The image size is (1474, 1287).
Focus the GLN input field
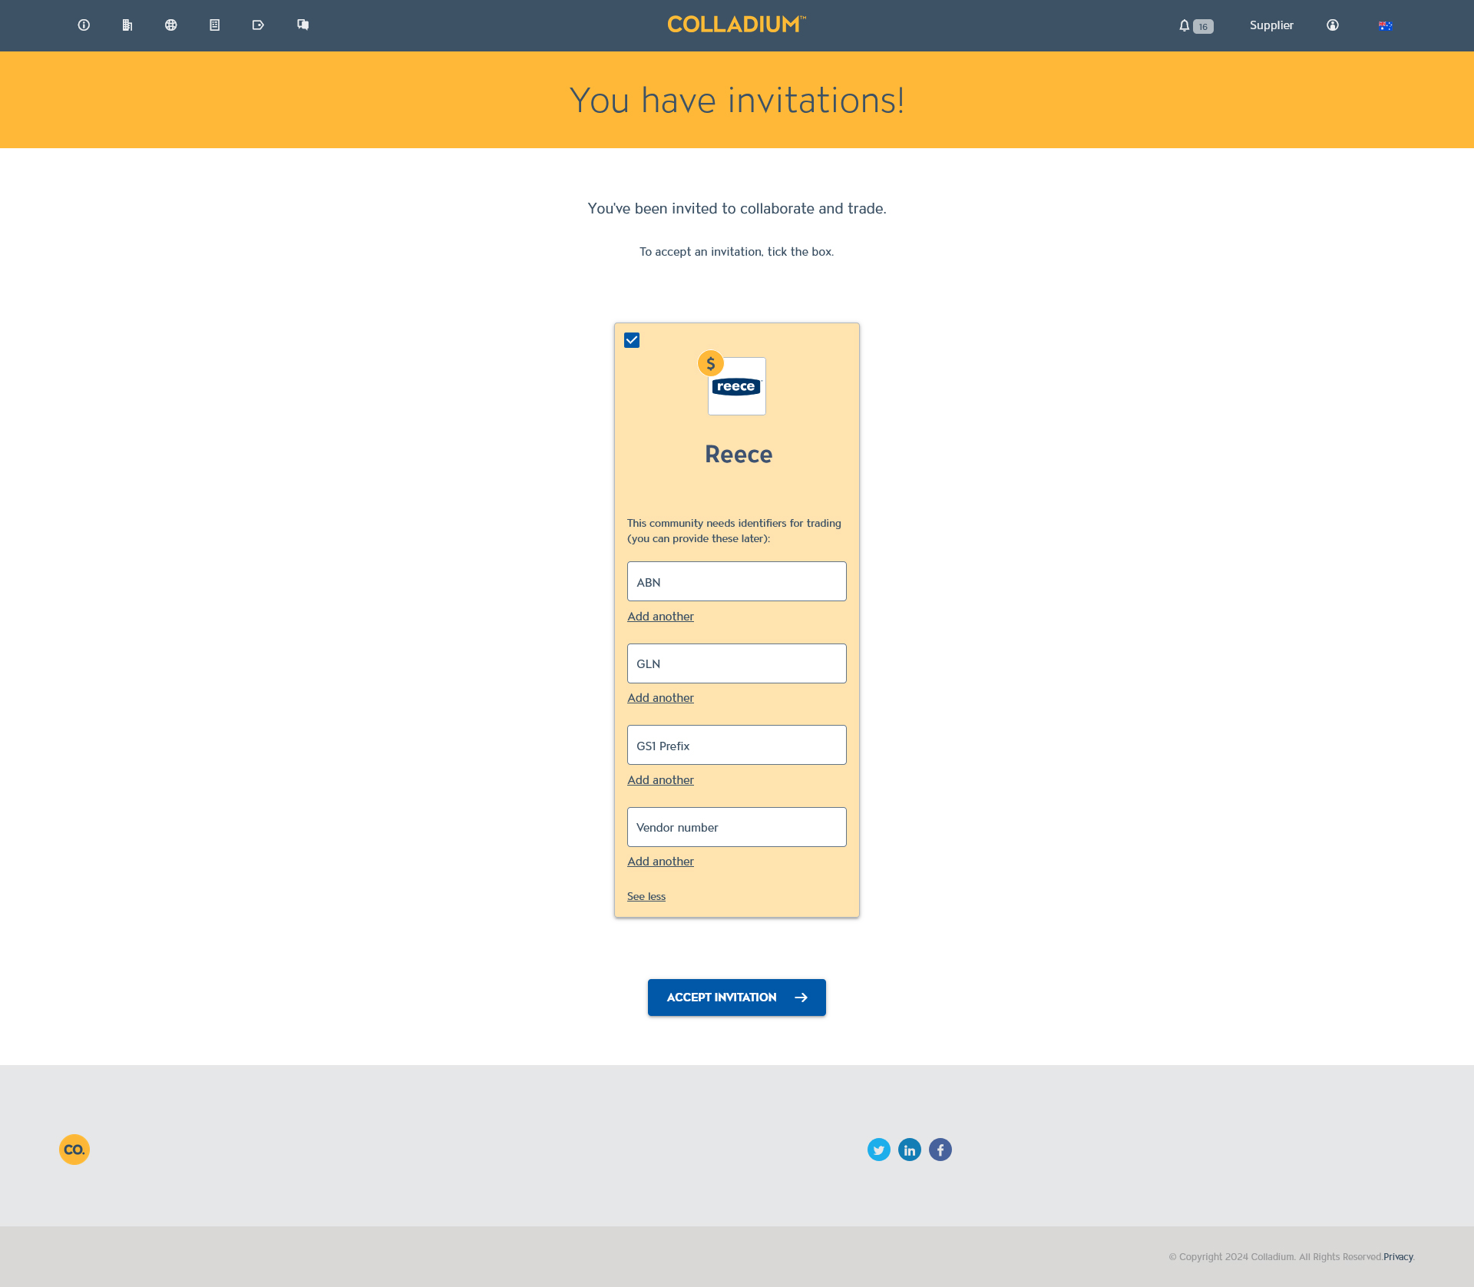tap(737, 663)
